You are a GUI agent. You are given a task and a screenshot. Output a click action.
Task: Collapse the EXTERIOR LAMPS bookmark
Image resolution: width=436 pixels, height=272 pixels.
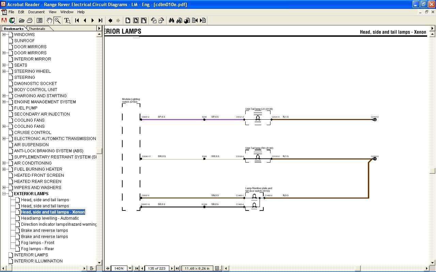click(x=4, y=193)
